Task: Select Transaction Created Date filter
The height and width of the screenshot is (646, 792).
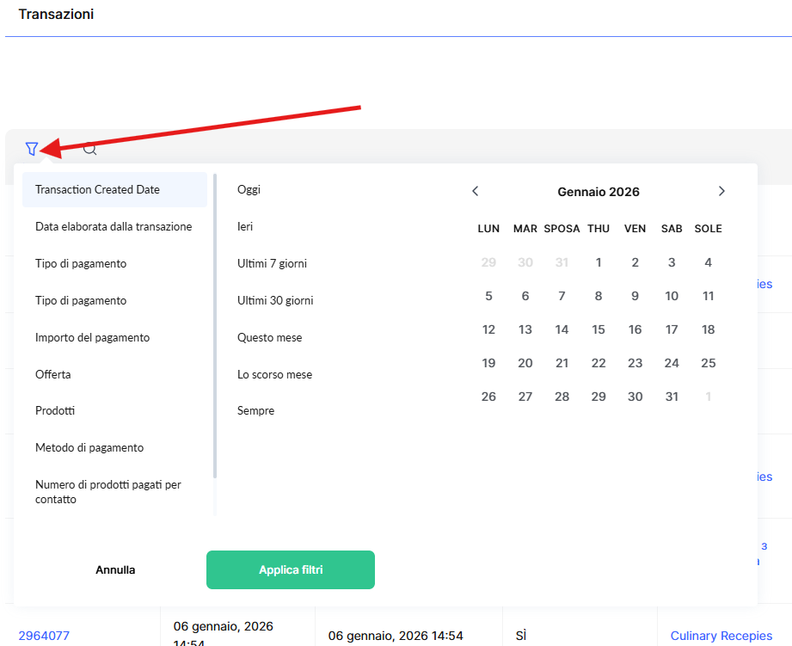Action: pyautogui.click(x=97, y=190)
